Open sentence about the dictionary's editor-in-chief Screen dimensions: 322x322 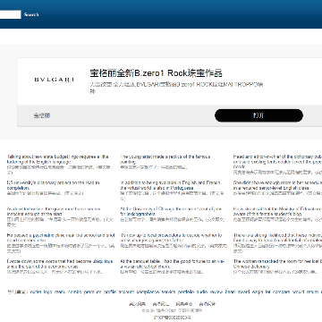click(277, 162)
